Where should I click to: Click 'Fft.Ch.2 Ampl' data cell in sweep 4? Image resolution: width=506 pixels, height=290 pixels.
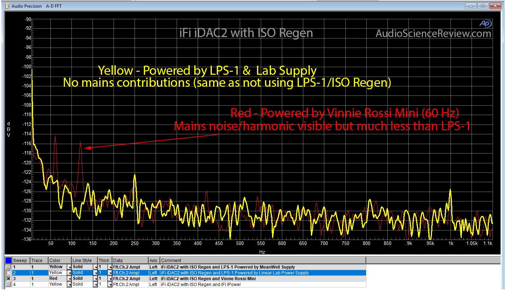[130, 284]
